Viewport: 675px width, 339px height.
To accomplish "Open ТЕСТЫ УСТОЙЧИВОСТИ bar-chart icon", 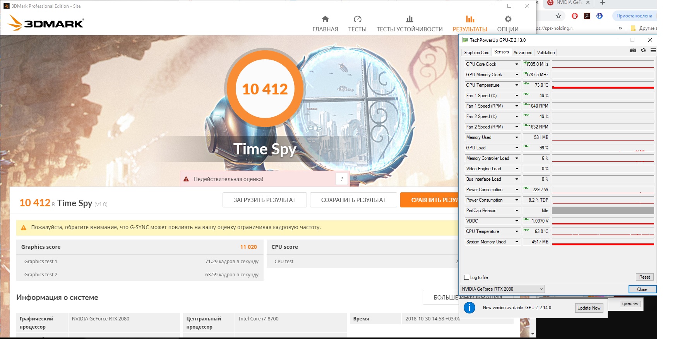I will coord(409,19).
